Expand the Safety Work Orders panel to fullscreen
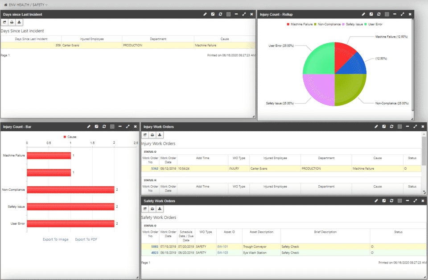 point(415,201)
